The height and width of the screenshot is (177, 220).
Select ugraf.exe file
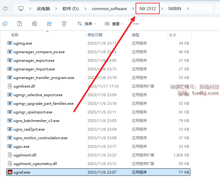click(98, 172)
